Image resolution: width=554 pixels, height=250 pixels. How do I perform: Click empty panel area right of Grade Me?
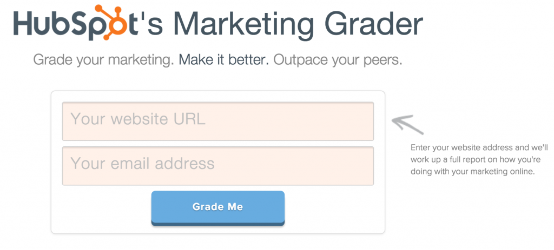(334, 209)
